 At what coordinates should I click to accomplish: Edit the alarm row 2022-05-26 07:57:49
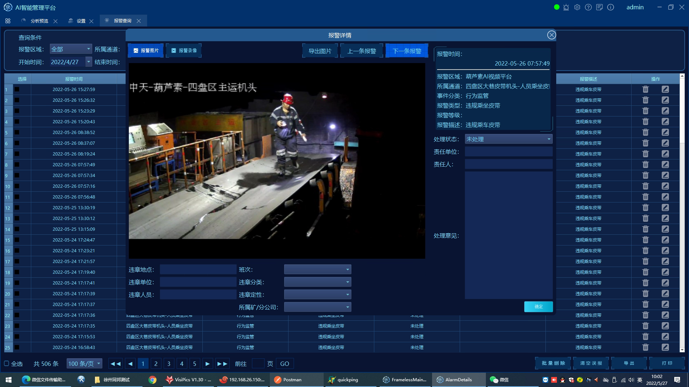pos(665,164)
